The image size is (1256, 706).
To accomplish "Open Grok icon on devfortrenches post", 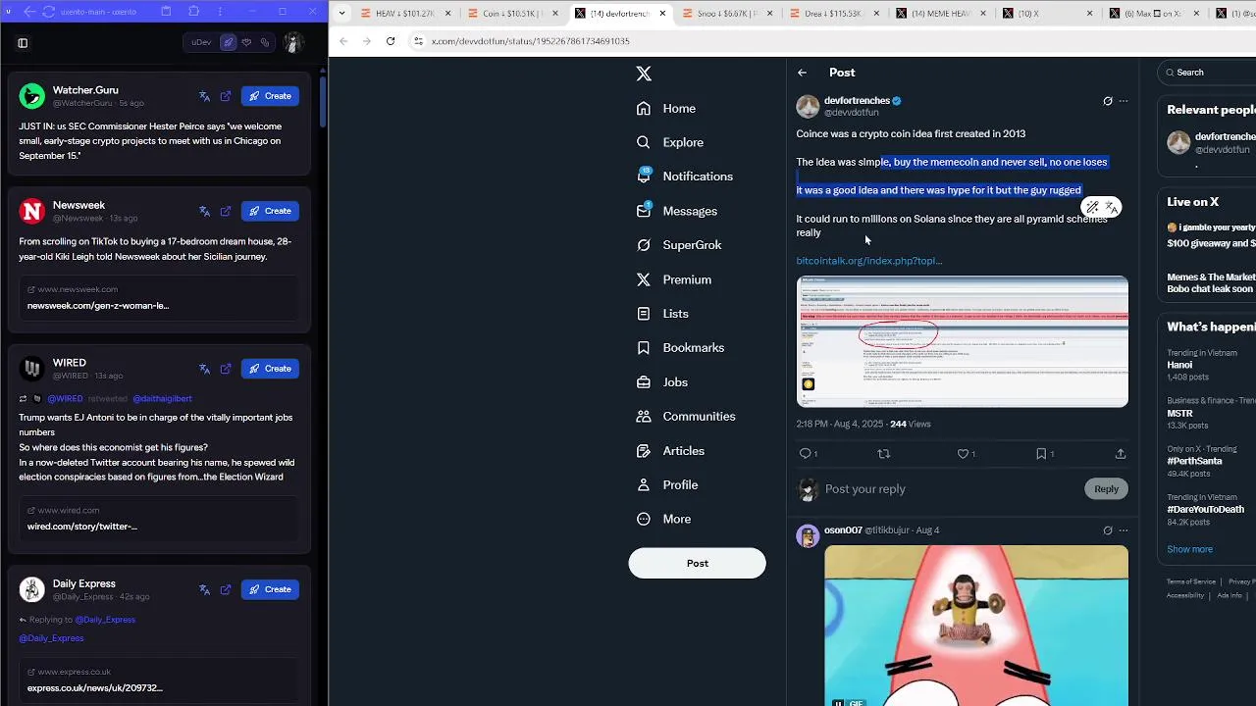I will point(1108,101).
